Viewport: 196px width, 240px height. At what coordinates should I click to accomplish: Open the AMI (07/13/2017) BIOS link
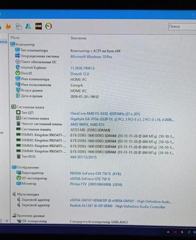[x=83, y=157]
